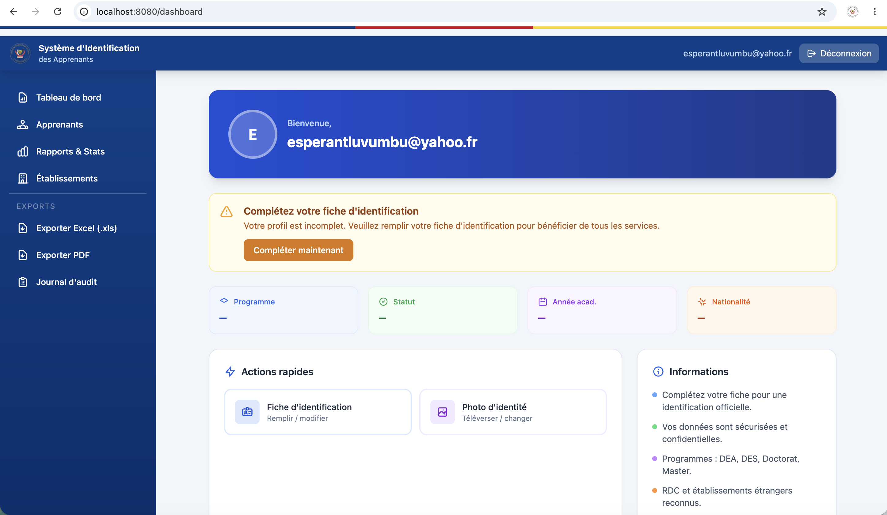Open the Apprenants section

click(x=78, y=124)
